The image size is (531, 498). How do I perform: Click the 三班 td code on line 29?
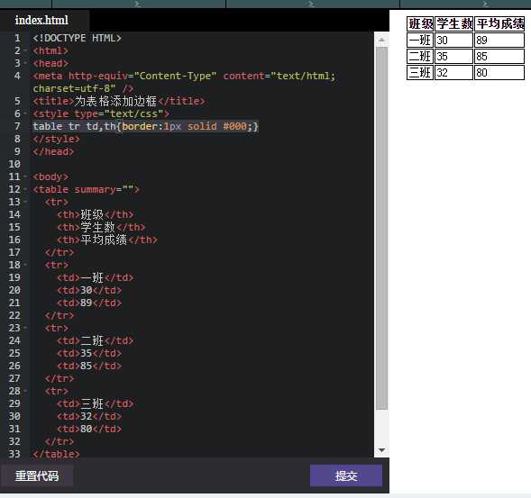[x=96, y=403]
